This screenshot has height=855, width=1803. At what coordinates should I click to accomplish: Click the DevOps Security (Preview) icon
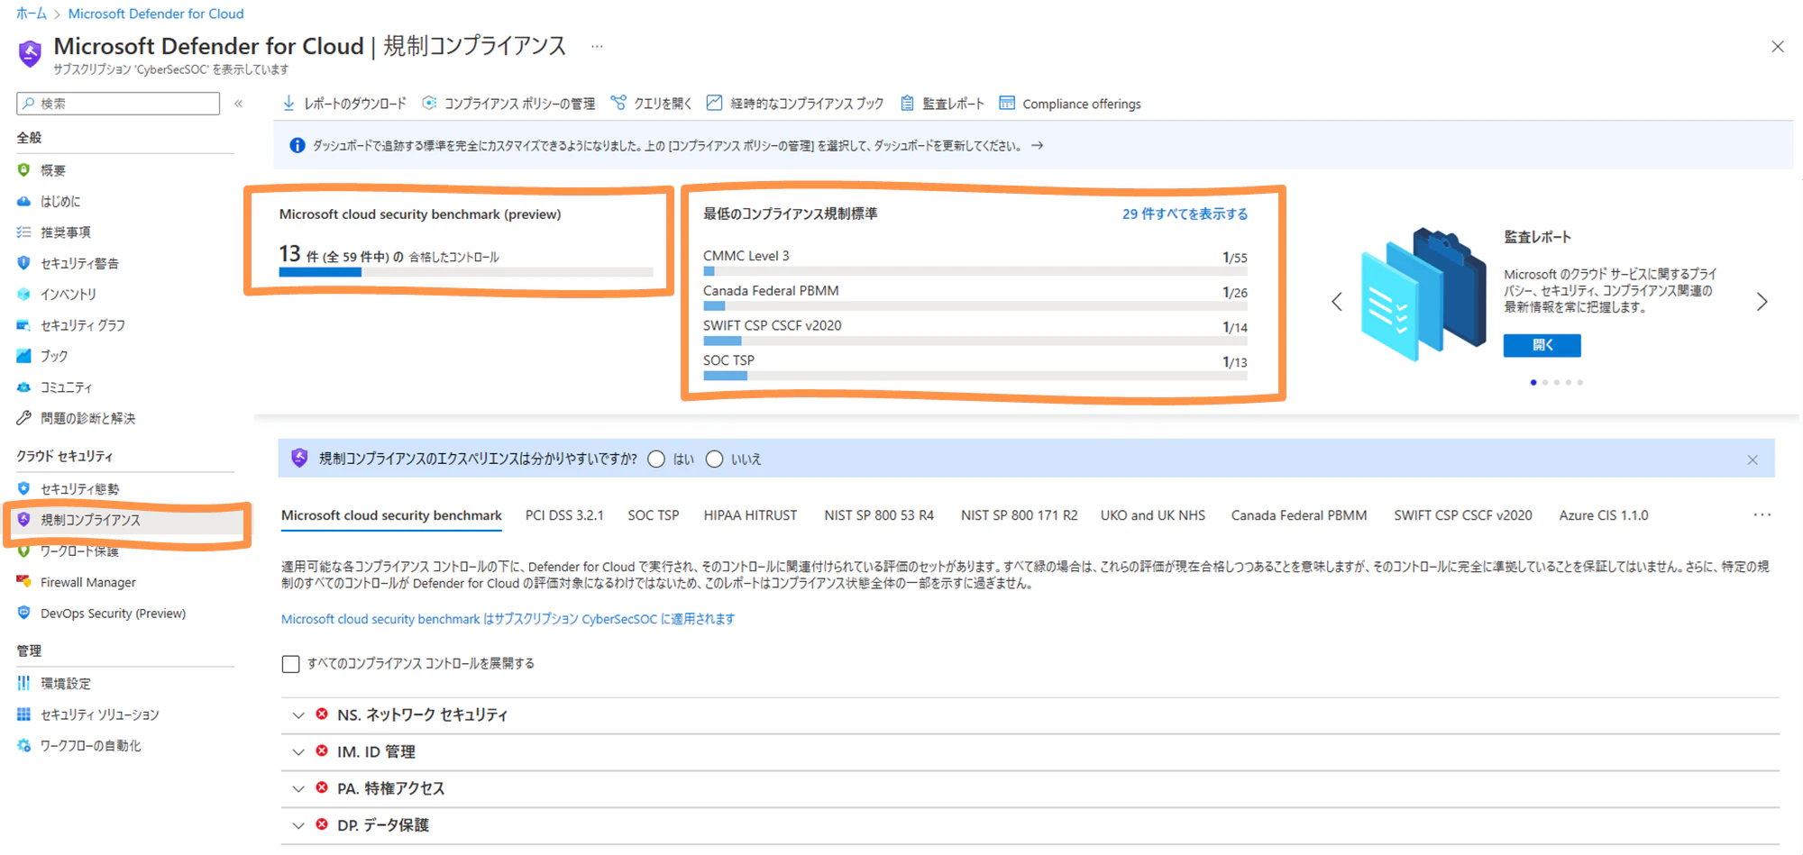[x=24, y=613]
